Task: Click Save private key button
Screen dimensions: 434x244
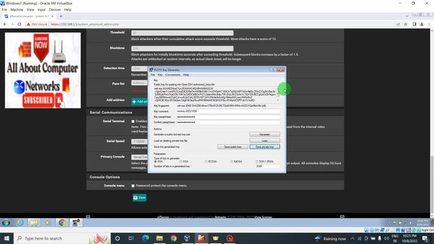Action: tap(264, 146)
